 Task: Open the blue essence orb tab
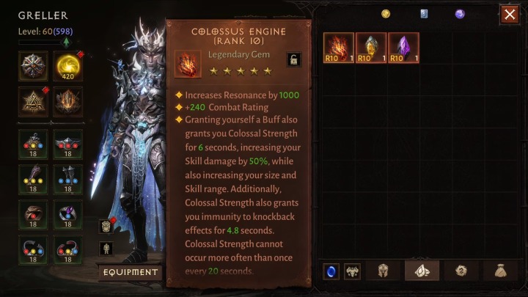pos(331,271)
